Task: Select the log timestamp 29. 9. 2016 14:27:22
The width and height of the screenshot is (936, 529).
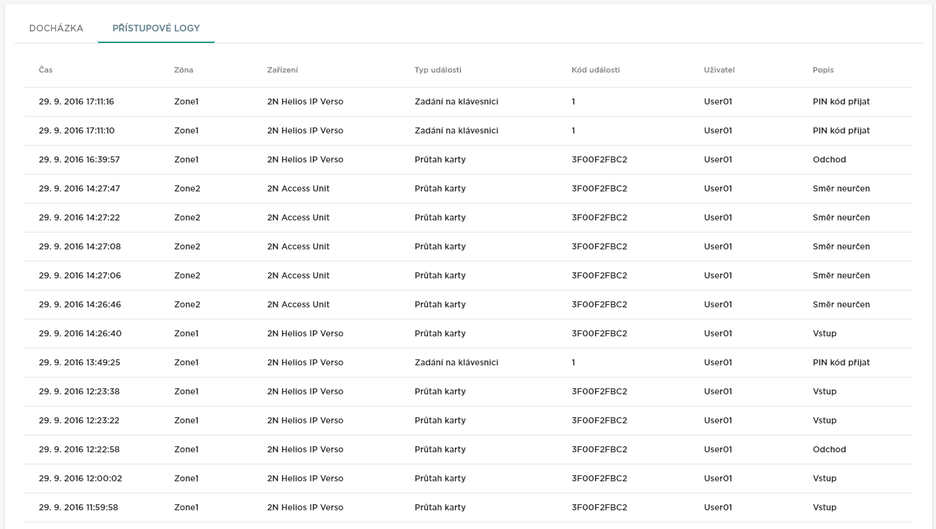Action: click(x=79, y=217)
